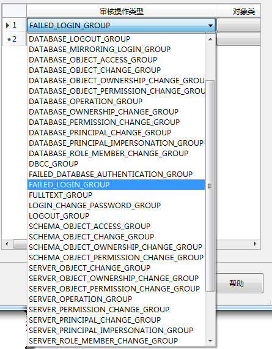Choose DATABASE_OBJECT_OWNERSHIP_CHANGE_GROUP item
272x349 pixels.
coord(116,81)
